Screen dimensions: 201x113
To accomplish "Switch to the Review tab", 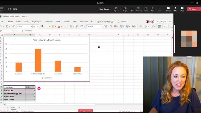I will pos(66,21).
